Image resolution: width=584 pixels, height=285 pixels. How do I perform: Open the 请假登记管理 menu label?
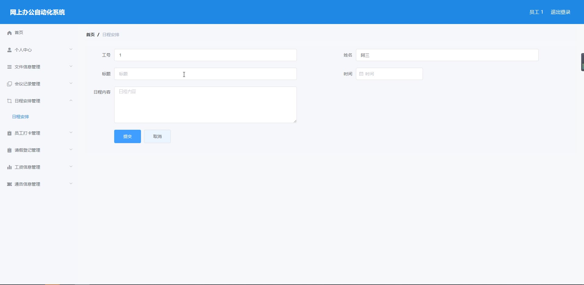[x=27, y=150]
